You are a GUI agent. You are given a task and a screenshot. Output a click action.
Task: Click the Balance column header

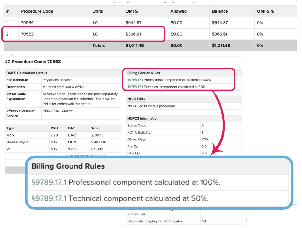point(220,11)
